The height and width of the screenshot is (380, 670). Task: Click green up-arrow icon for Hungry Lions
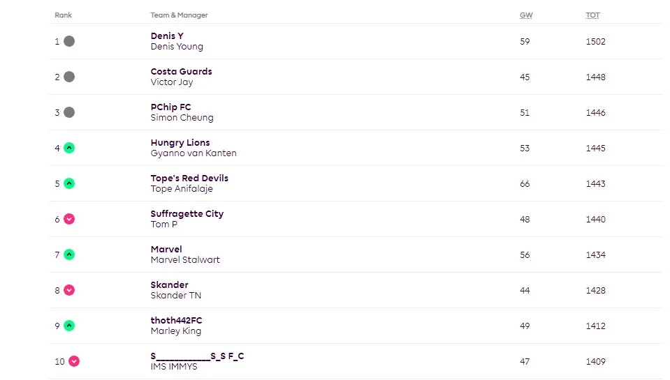pyautogui.click(x=69, y=148)
